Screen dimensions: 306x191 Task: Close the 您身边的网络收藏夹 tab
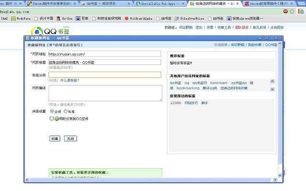pos(238,3)
